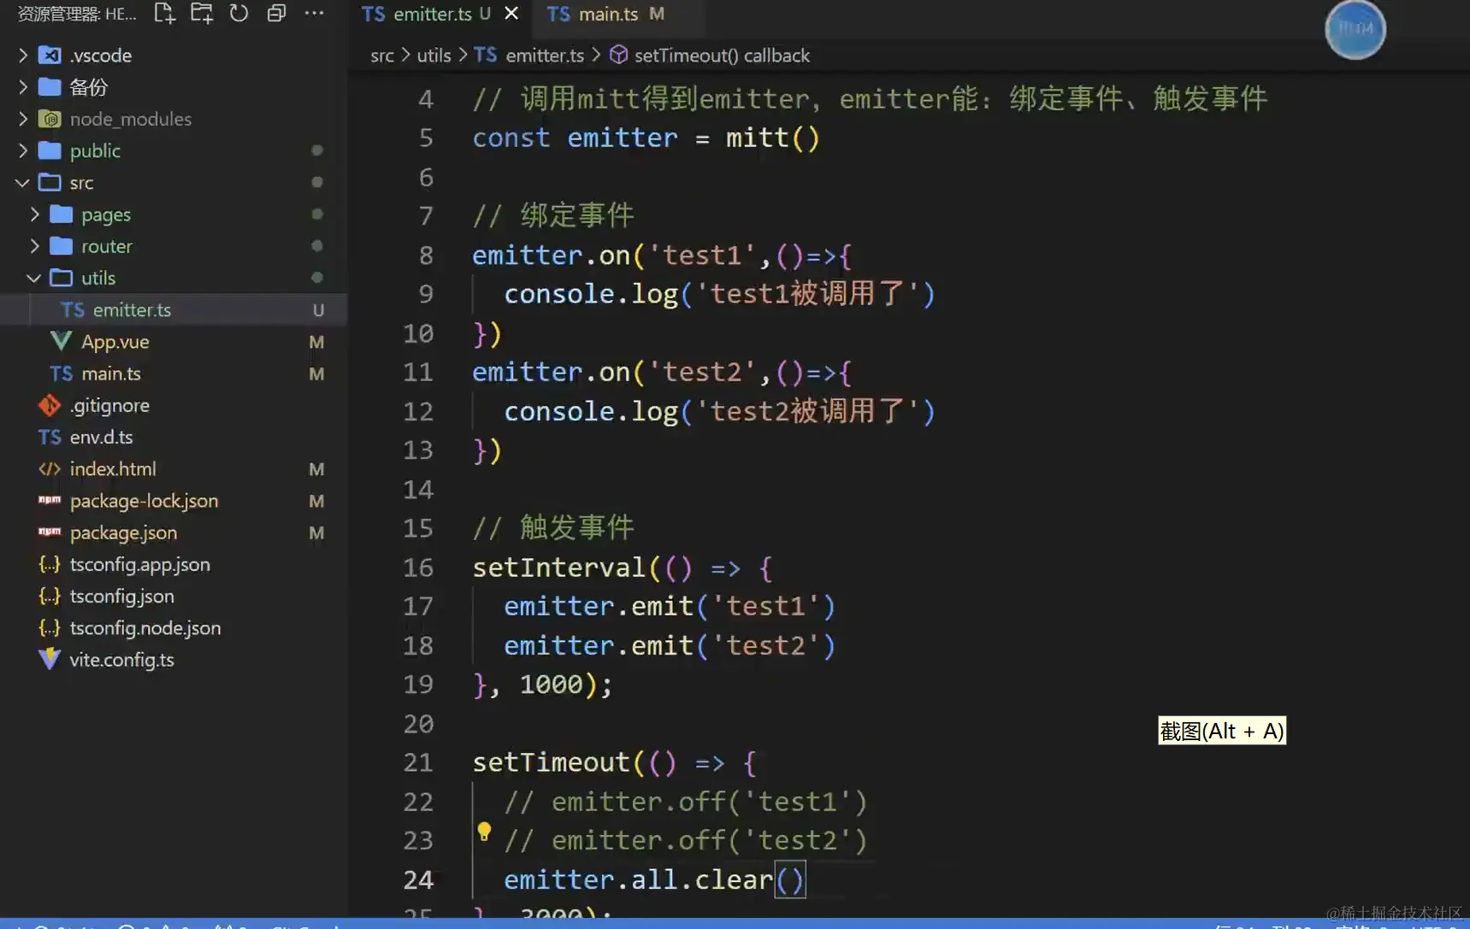
Task: Click the braces icon beside tsconfig.json
Action: (x=50, y=596)
